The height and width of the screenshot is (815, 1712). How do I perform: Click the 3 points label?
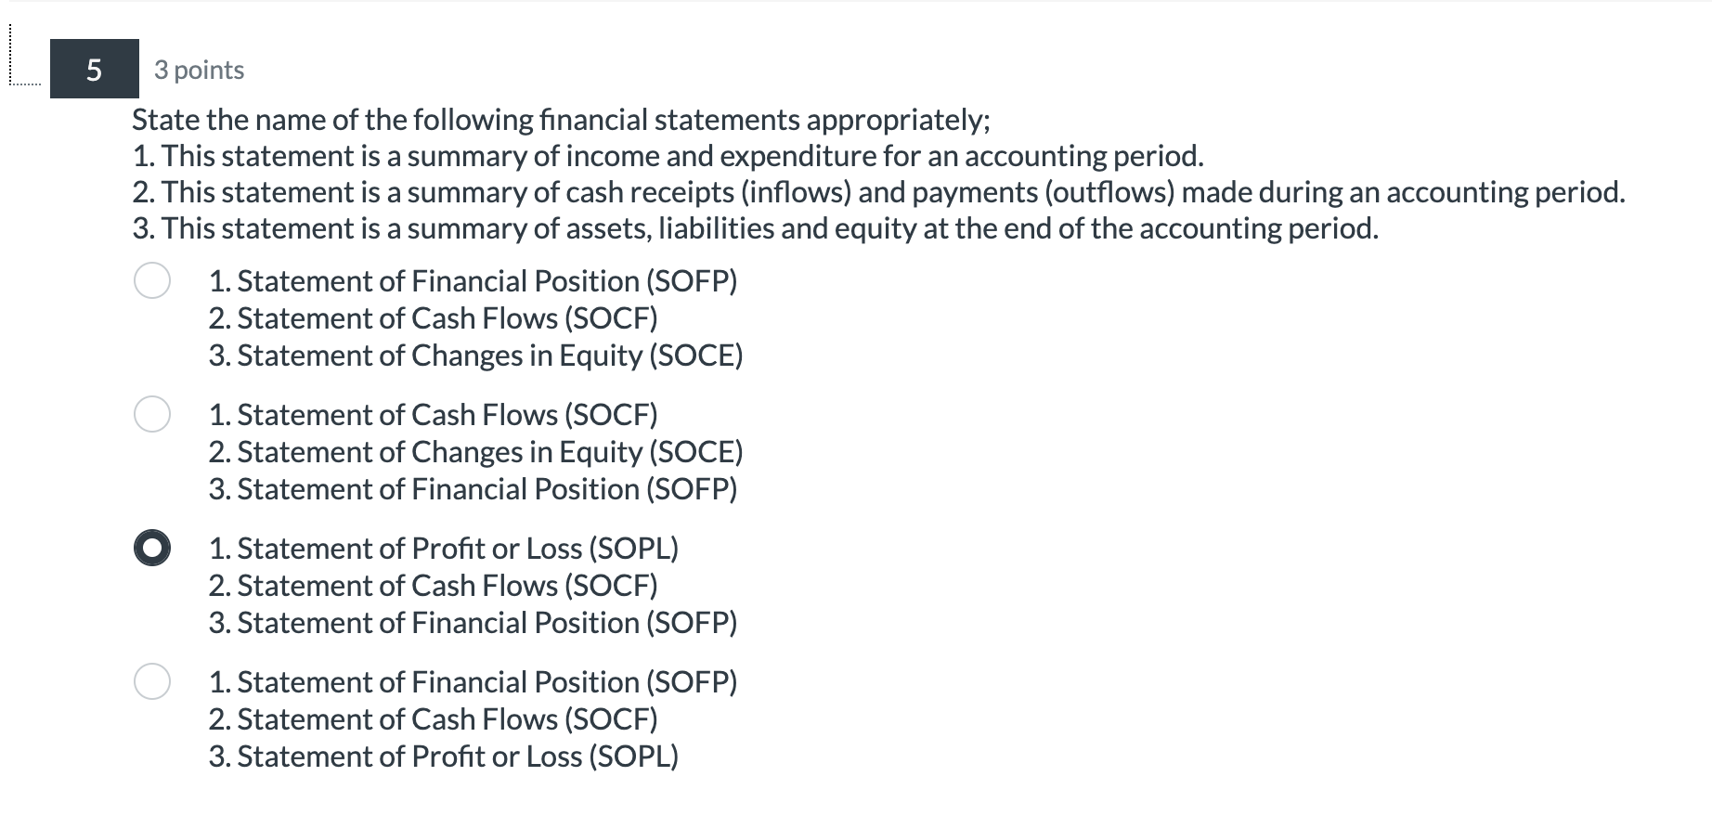[198, 69]
